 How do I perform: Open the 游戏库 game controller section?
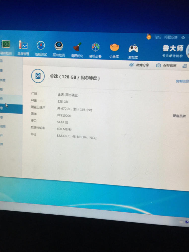coord(133,52)
